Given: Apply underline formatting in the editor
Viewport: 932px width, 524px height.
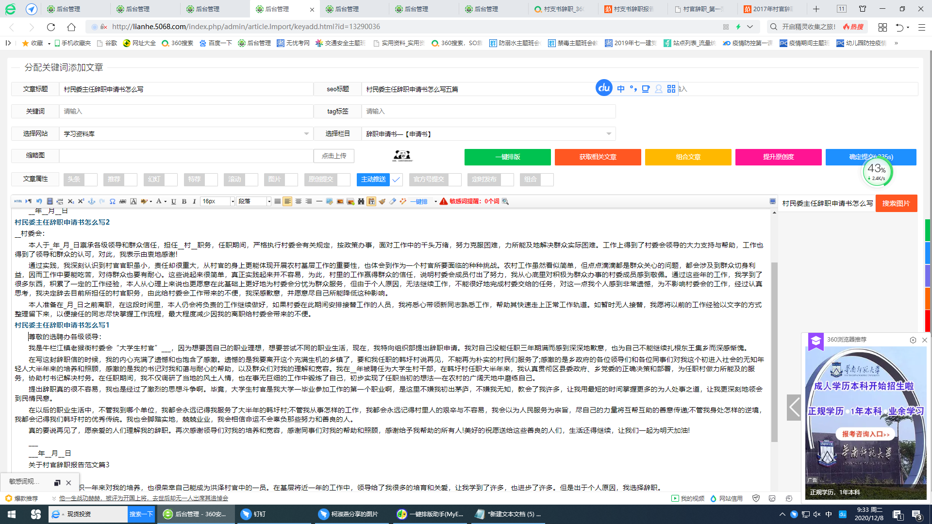Looking at the screenshot, I should coord(173,201).
